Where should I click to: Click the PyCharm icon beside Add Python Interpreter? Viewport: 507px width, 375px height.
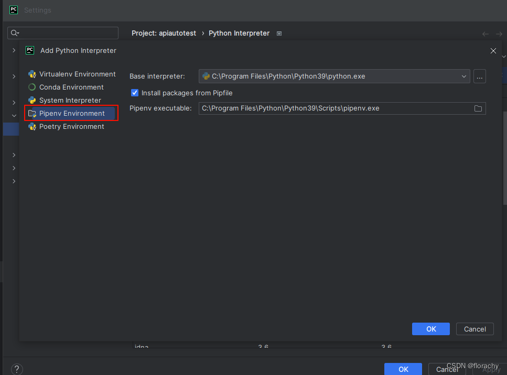[30, 50]
